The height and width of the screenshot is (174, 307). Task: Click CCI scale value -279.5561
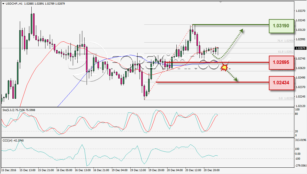pos(300,166)
